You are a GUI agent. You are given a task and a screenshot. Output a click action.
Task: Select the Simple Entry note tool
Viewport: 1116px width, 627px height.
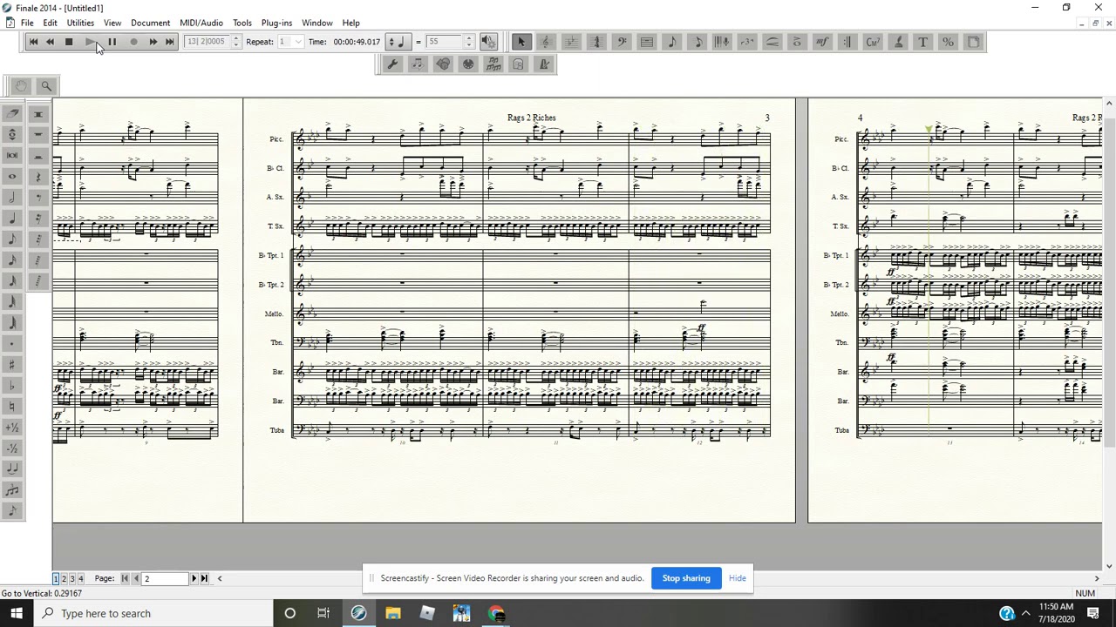tap(672, 42)
